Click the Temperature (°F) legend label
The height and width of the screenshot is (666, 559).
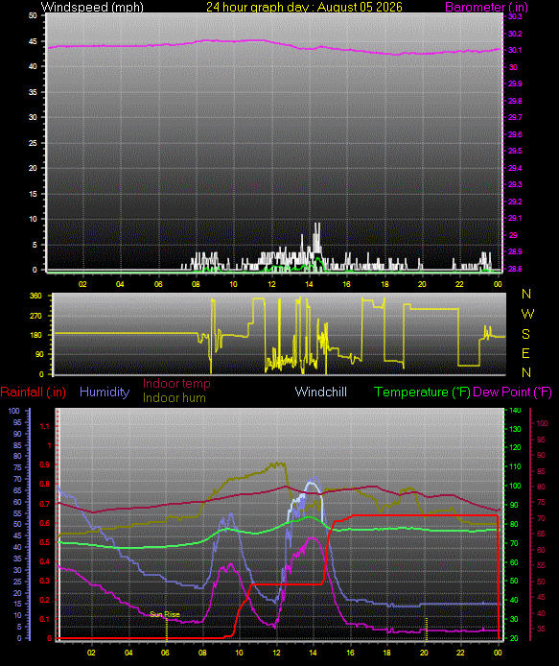coord(422,392)
